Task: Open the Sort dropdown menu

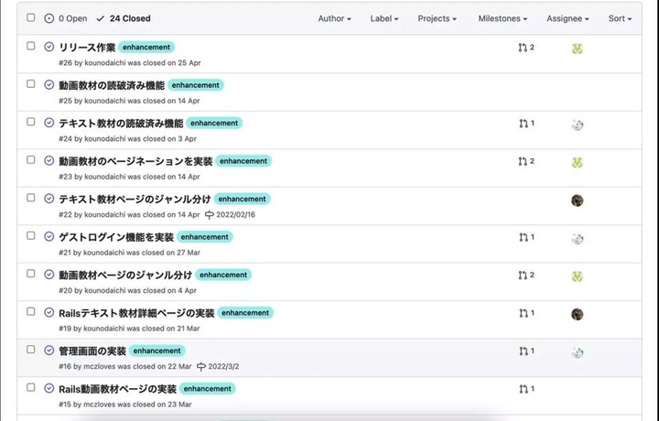Action: (620, 18)
